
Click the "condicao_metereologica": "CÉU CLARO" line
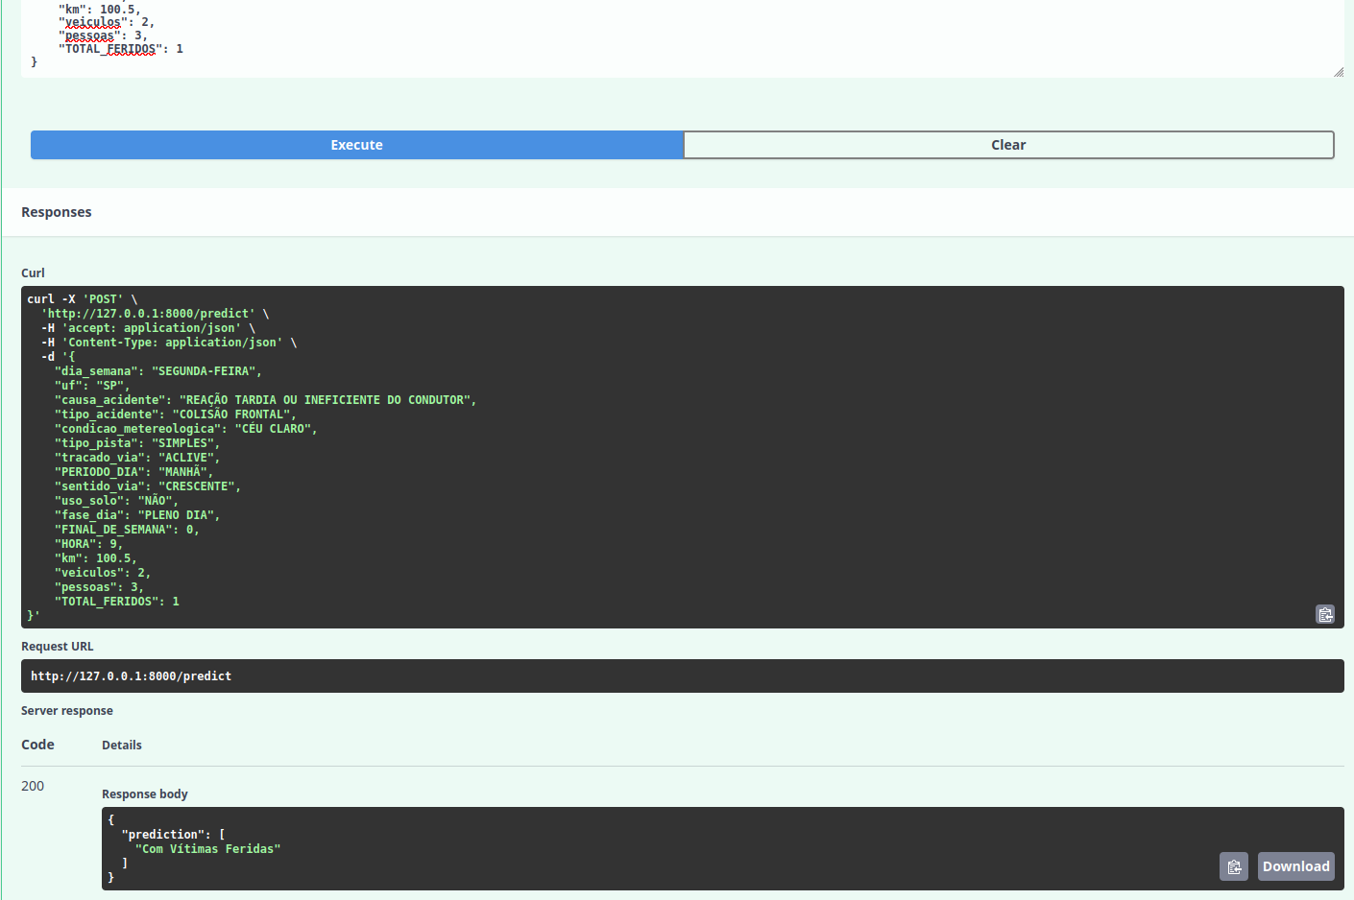click(185, 429)
